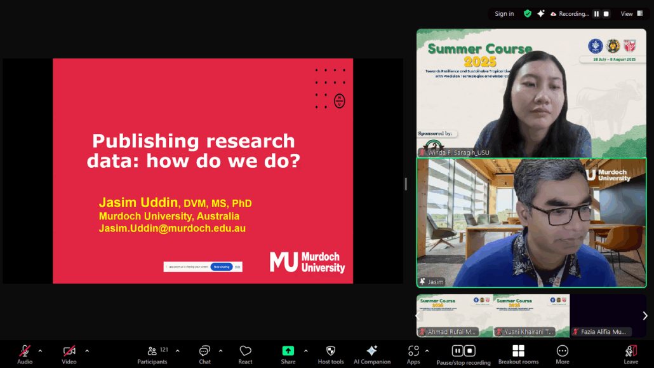Open the Chat panel
The height and width of the screenshot is (368, 654).
pyautogui.click(x=204, y=353)
